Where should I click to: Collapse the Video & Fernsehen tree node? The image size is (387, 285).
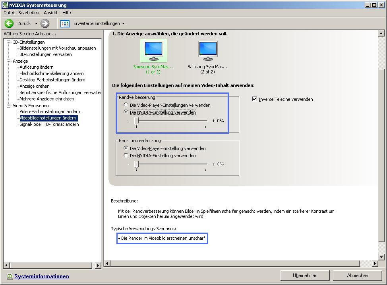pyautogui.click(x=9, y=106)
